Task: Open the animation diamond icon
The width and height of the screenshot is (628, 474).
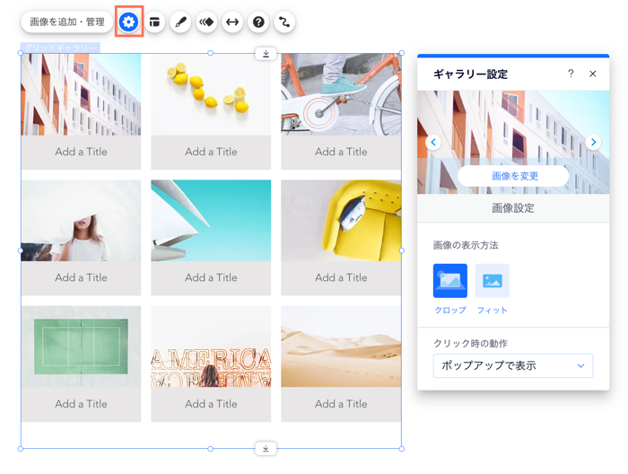Action: click(x=206, y=22)
